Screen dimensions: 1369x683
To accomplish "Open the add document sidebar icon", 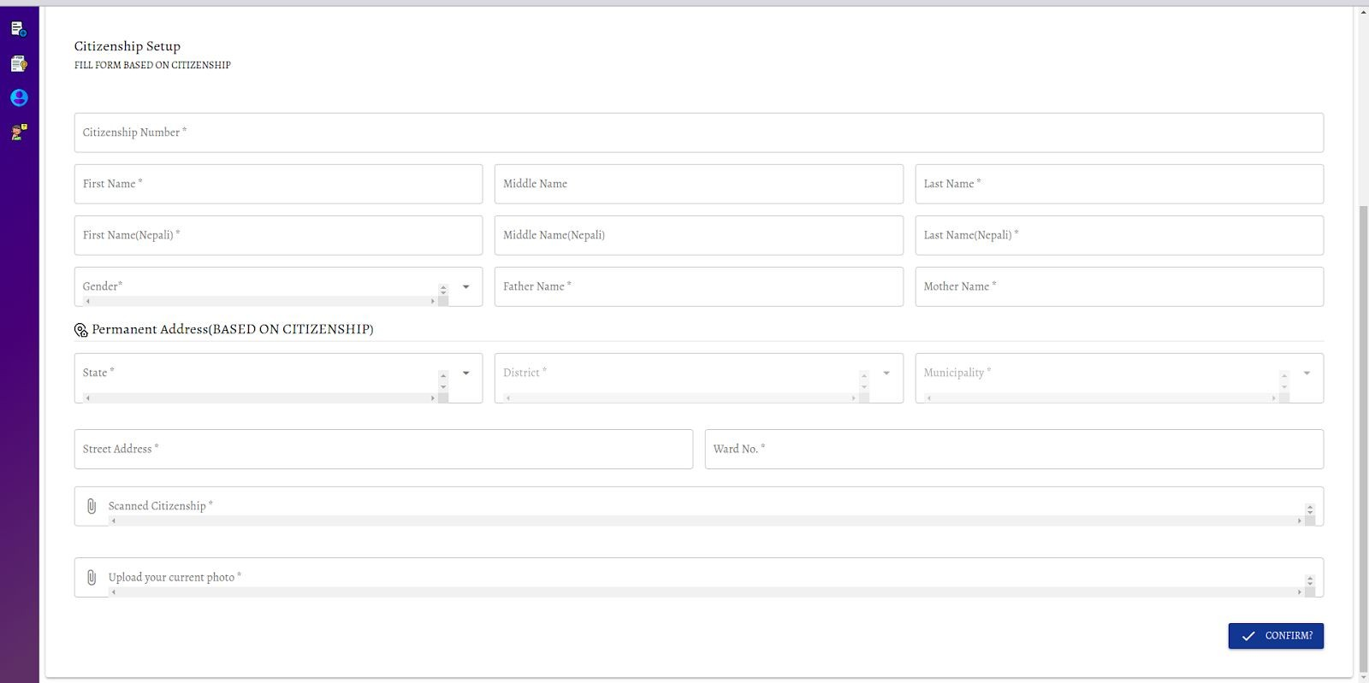I will pos(18,29).
